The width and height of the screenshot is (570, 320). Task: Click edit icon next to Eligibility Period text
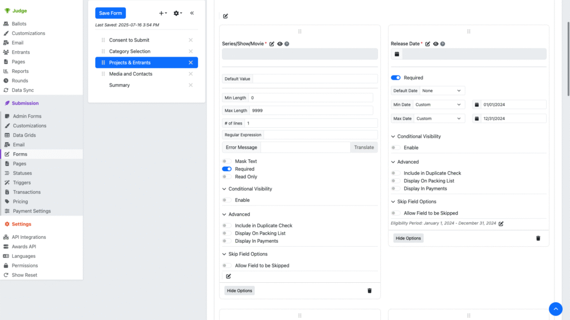pos(501,223)
